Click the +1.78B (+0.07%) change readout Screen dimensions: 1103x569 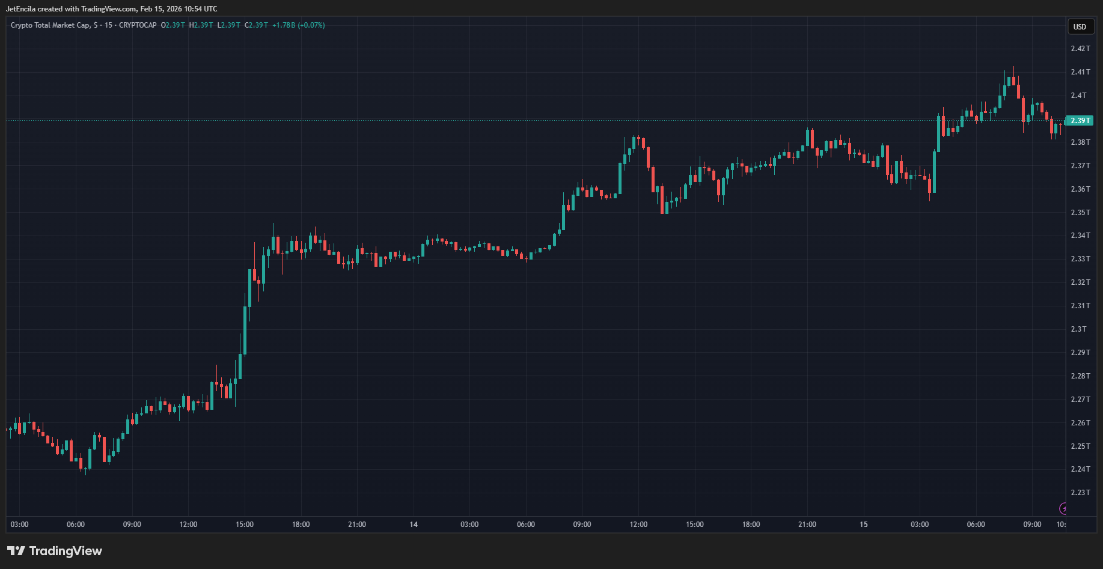point(298,25)
